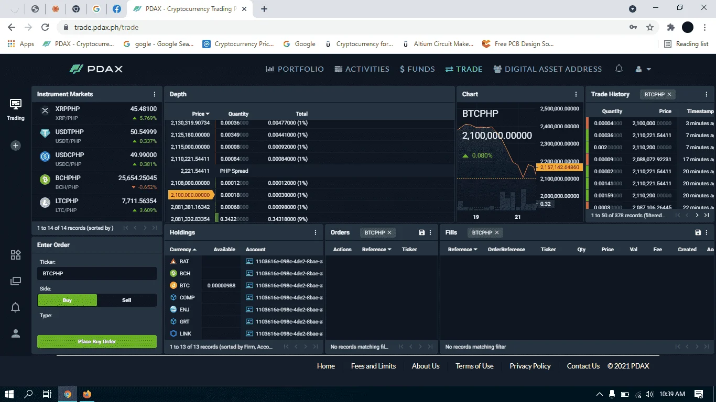Select the Buy side toggle
The height and width of the screenshot is (402, 716).
click(67, 300)
